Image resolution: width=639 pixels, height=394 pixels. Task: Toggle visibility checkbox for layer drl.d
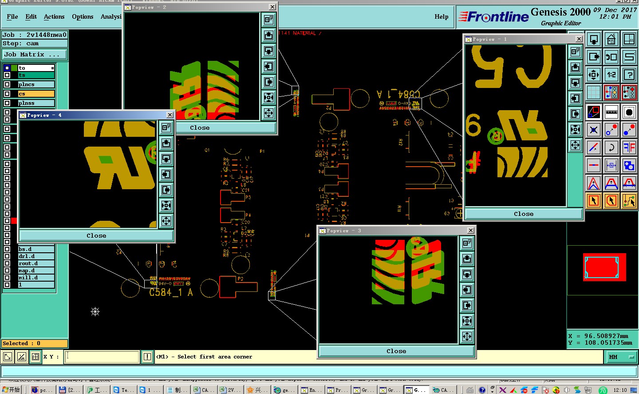click(x=7, y=256)
